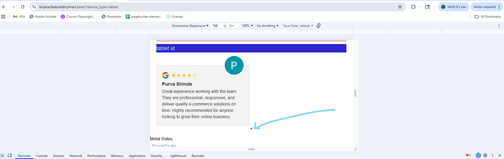Switch to the Sources tab

[59, 156]
